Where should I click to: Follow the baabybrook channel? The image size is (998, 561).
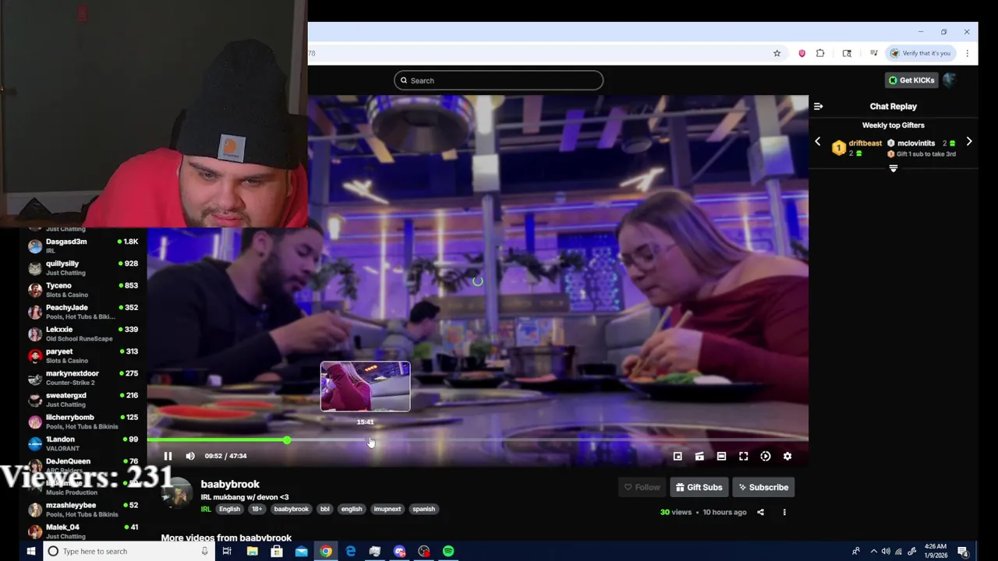641,487
